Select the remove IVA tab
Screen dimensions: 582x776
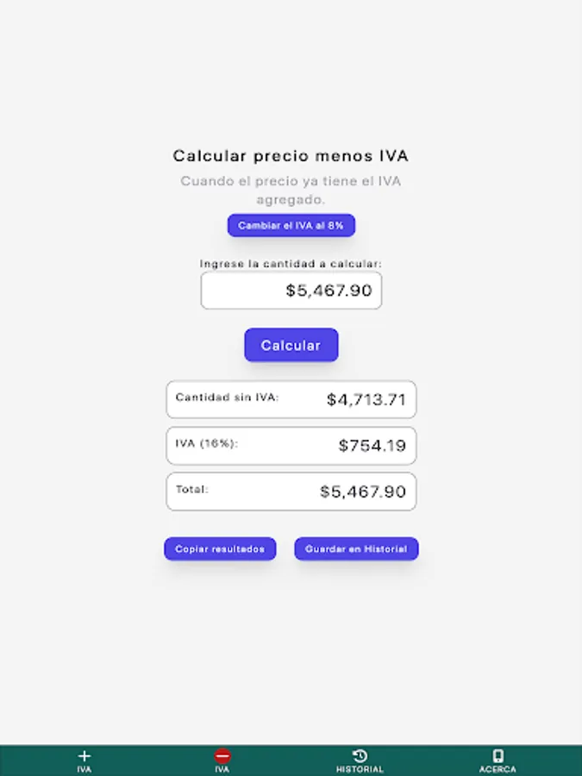[222, 759]
